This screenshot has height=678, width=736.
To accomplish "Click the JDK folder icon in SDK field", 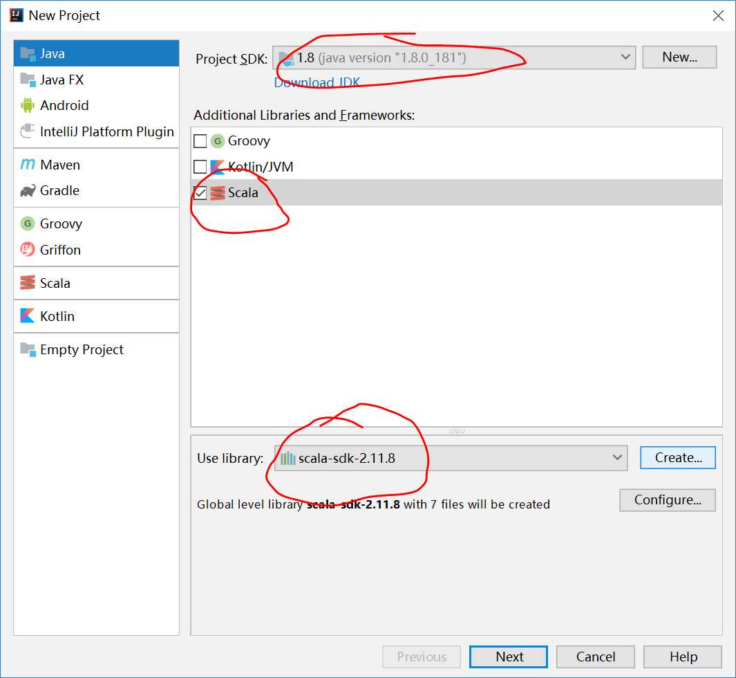I will pyautogui.click(x=286, y=58).
